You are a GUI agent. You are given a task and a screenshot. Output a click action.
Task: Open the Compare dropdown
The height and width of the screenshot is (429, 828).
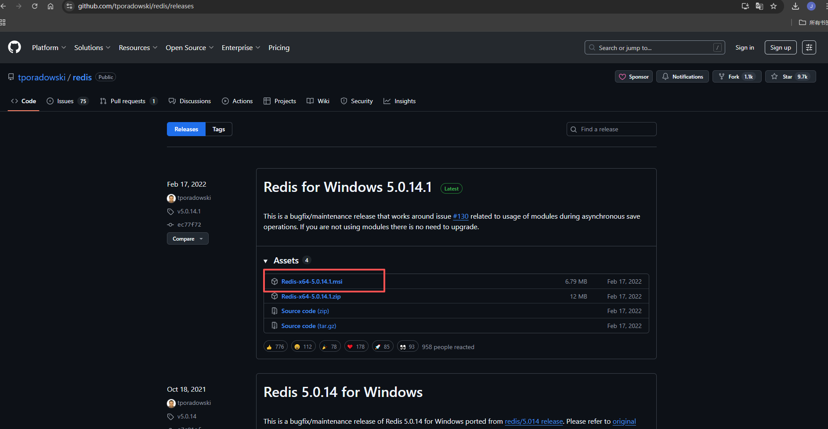pyautogui.click(x=188, y=239)
